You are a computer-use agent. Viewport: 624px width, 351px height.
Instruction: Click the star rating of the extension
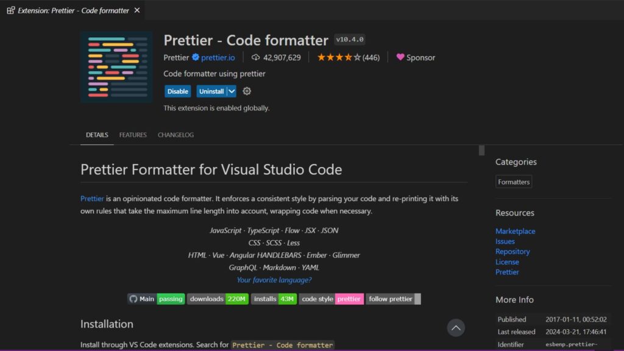[x=339, y=57]
